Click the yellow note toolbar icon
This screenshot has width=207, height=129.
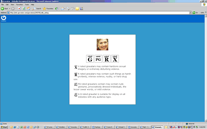point(77,9)
